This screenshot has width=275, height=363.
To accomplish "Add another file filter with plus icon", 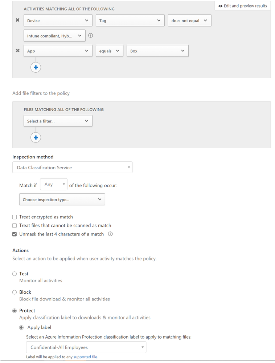I will [x=36, y=137].
